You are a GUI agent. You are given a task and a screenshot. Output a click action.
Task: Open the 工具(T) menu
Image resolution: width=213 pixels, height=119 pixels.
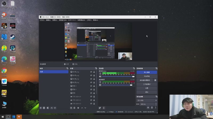click(89, 20)
